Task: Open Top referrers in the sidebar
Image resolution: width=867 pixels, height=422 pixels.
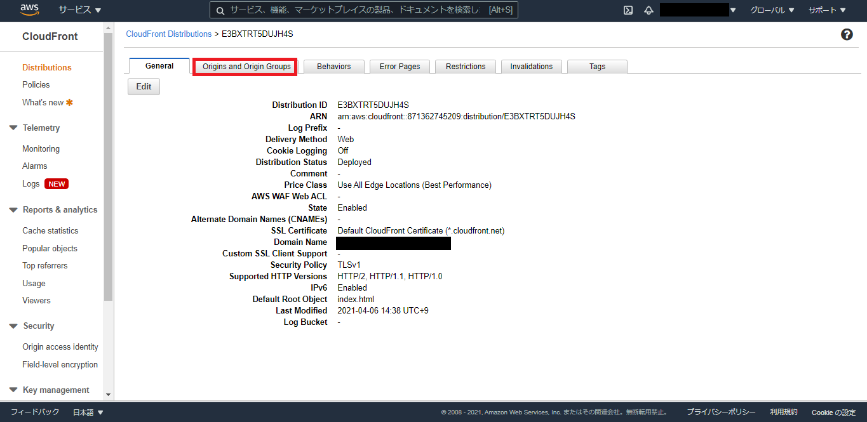Action: [45, 265]
